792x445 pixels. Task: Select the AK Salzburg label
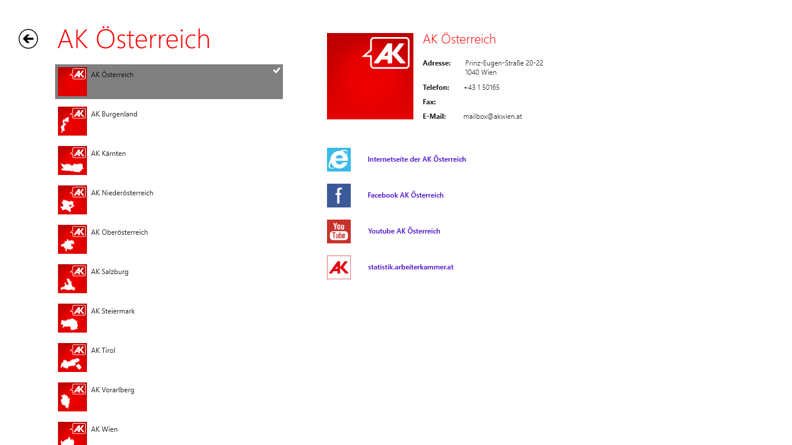click(110, 272)
